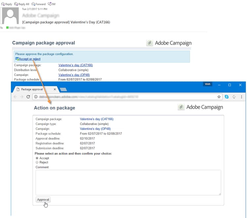Close the browser window
247x218 pixels.
coord(240,85)
